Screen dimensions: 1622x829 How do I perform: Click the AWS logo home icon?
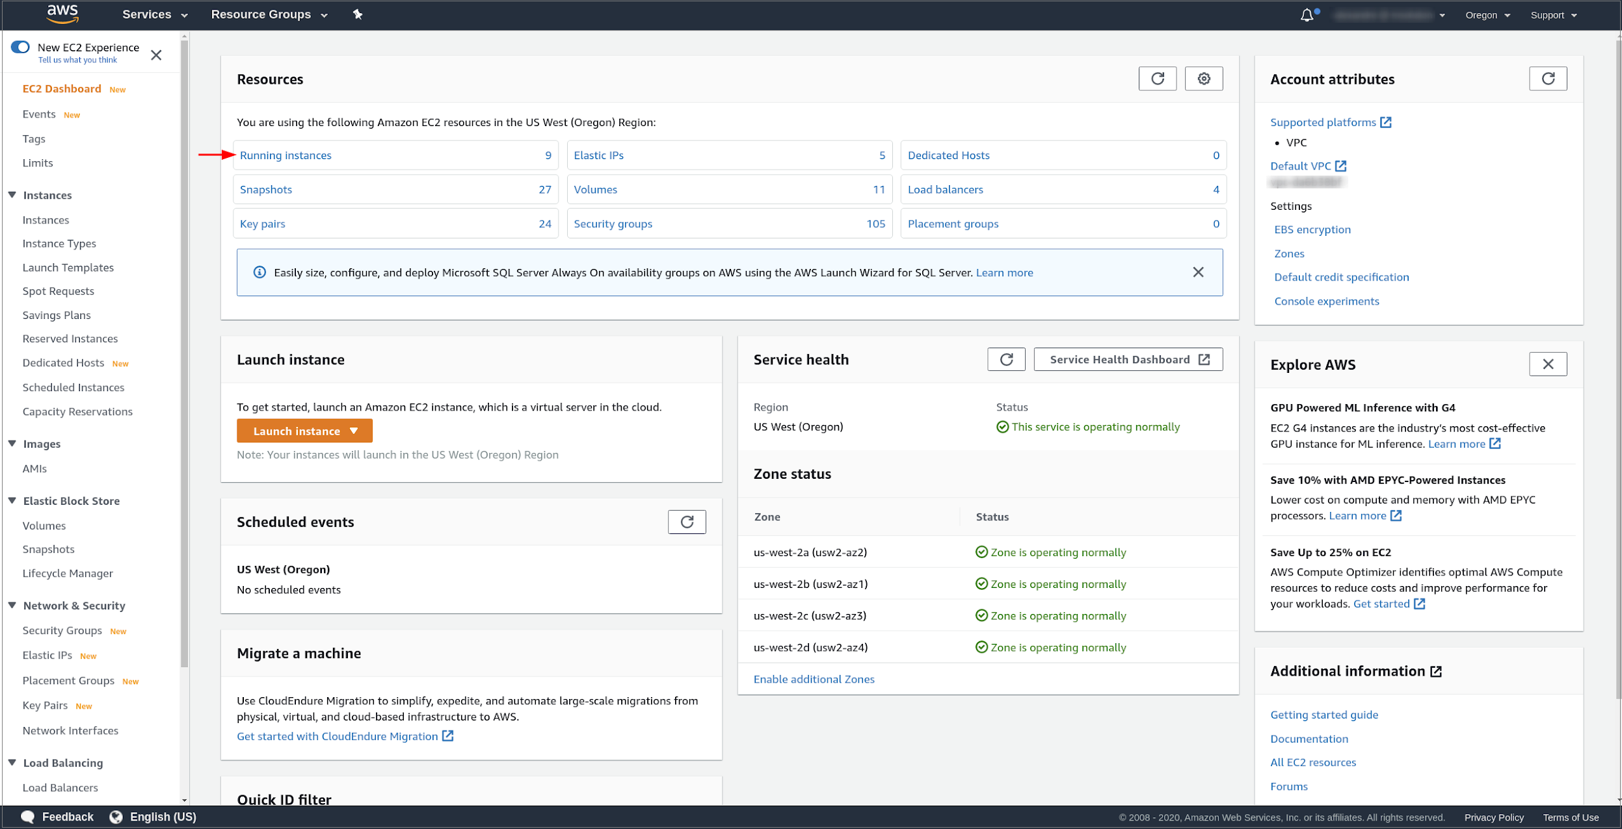click(62, 14)
